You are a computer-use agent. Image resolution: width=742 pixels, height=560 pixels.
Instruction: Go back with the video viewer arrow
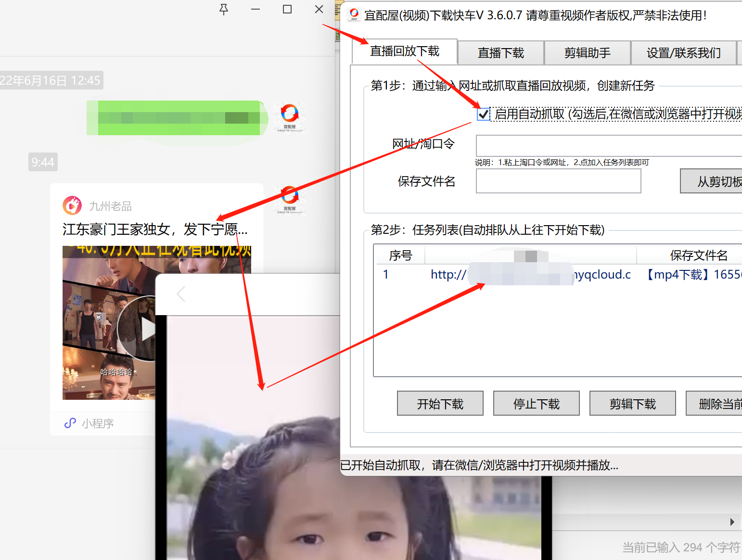(181, 294)
